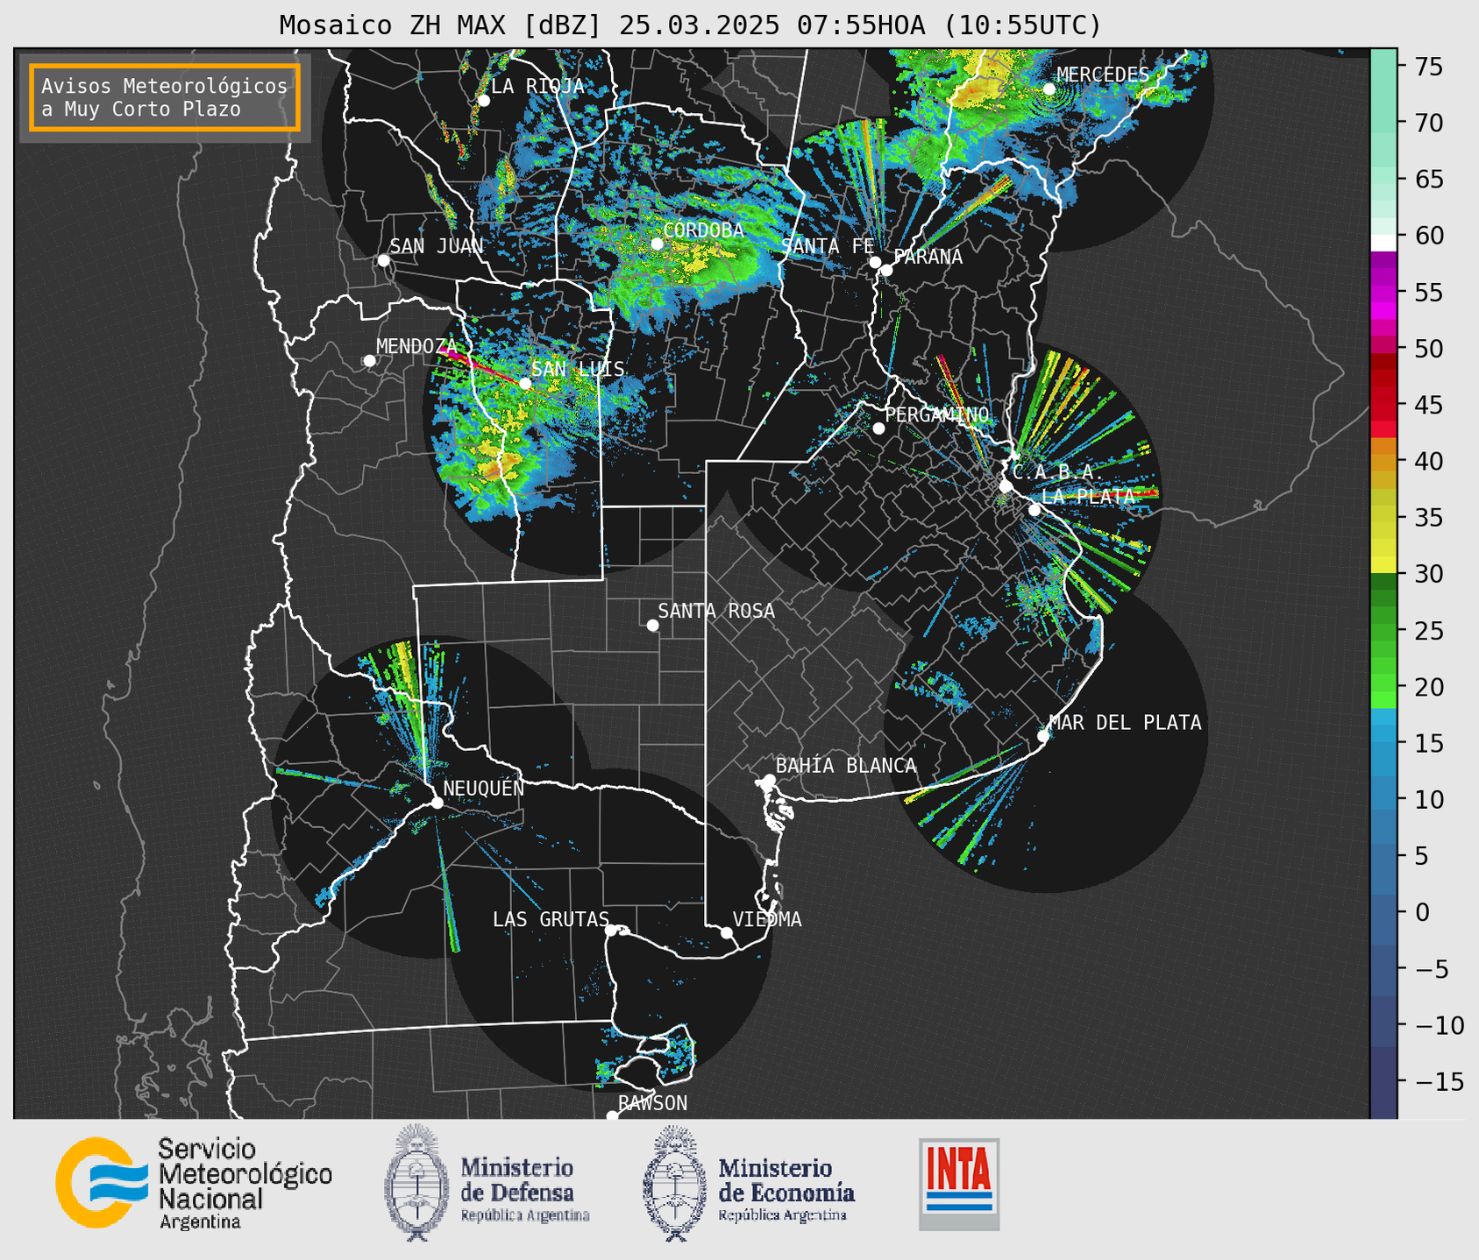Screen dimensions: 1479x1260
Task: Click the Ministerio de Economía coat of arms
Action: pos(675,1183)
